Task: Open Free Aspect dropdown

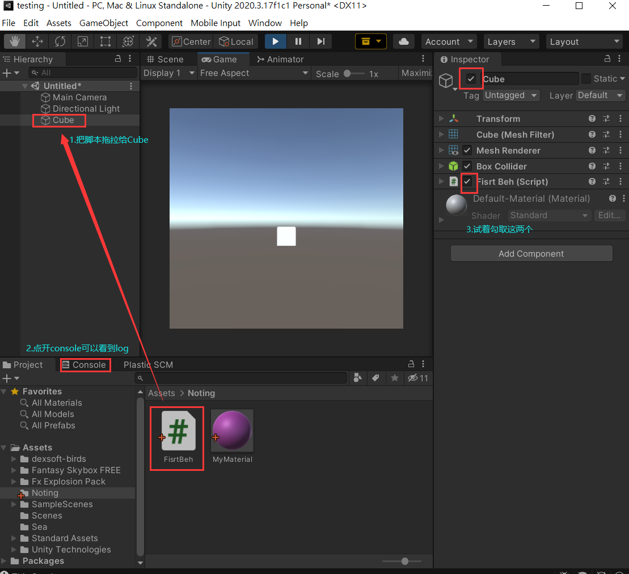Action: click(254, 73)
